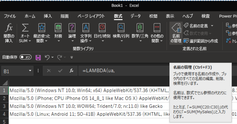
Task: Open the quick access toolbar customize dropdown
Action: [72, 57]
